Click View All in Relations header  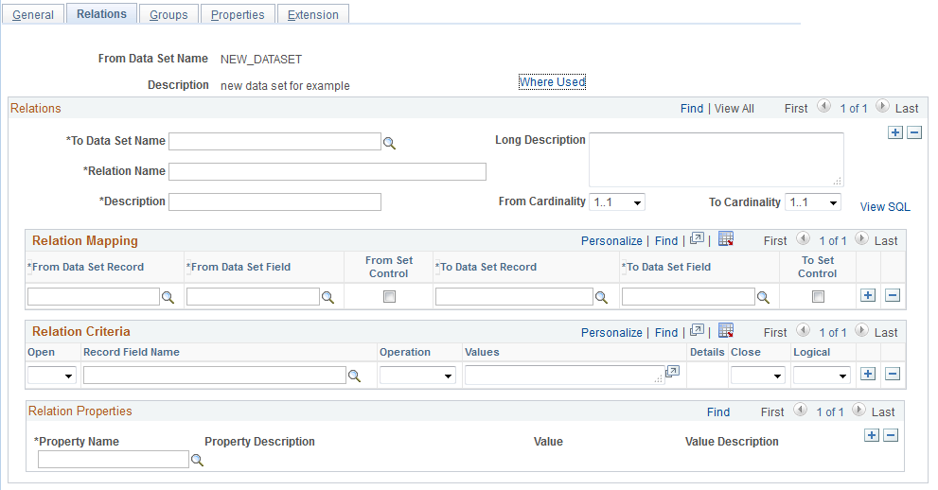point(734,108)
